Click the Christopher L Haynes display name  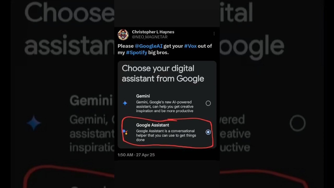153,32
